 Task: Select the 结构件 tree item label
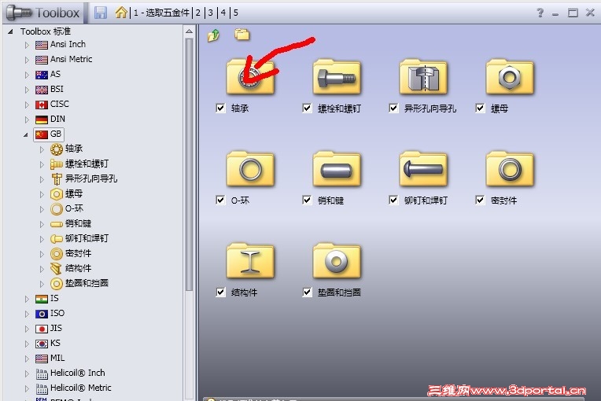coord(78,268)
